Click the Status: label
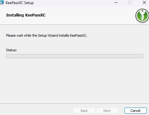Screen dimensions: 149x115 coord(11,50)
